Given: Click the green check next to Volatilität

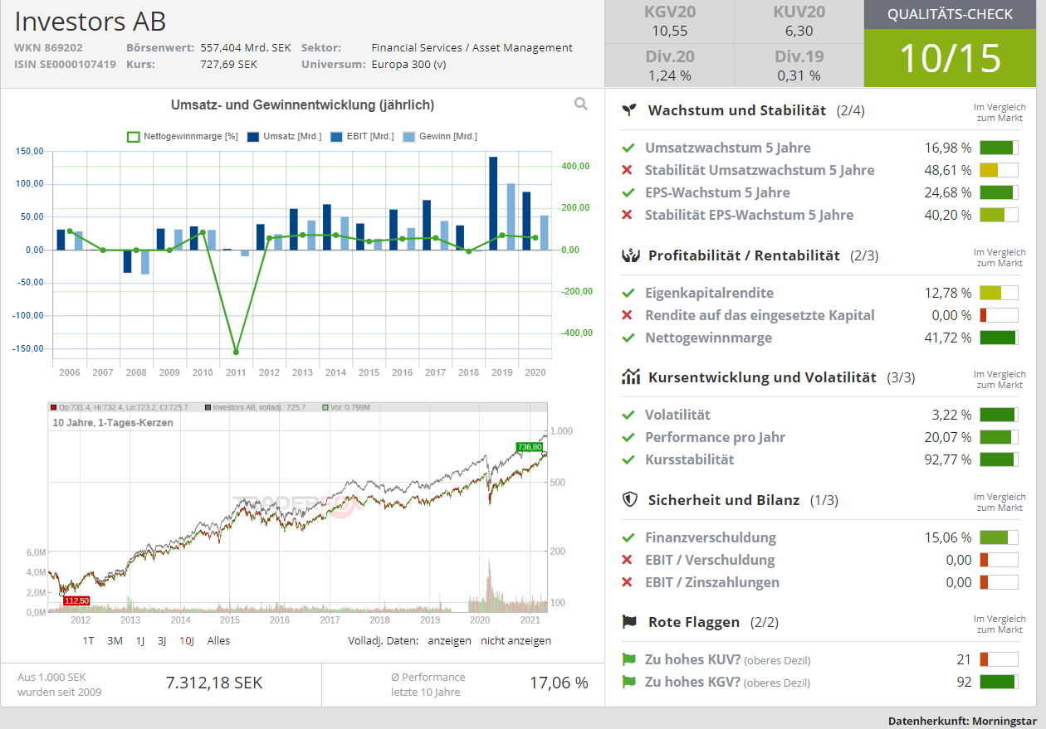Looking at the screenshot, I should click(628, 415).
